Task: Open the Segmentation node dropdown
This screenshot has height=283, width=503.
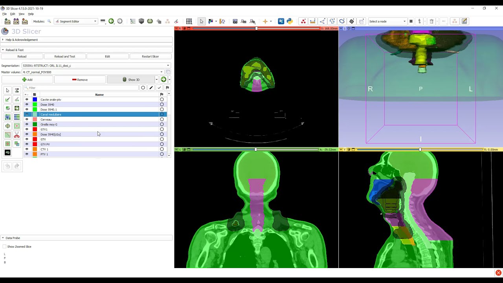Action: tap(96, 66)
